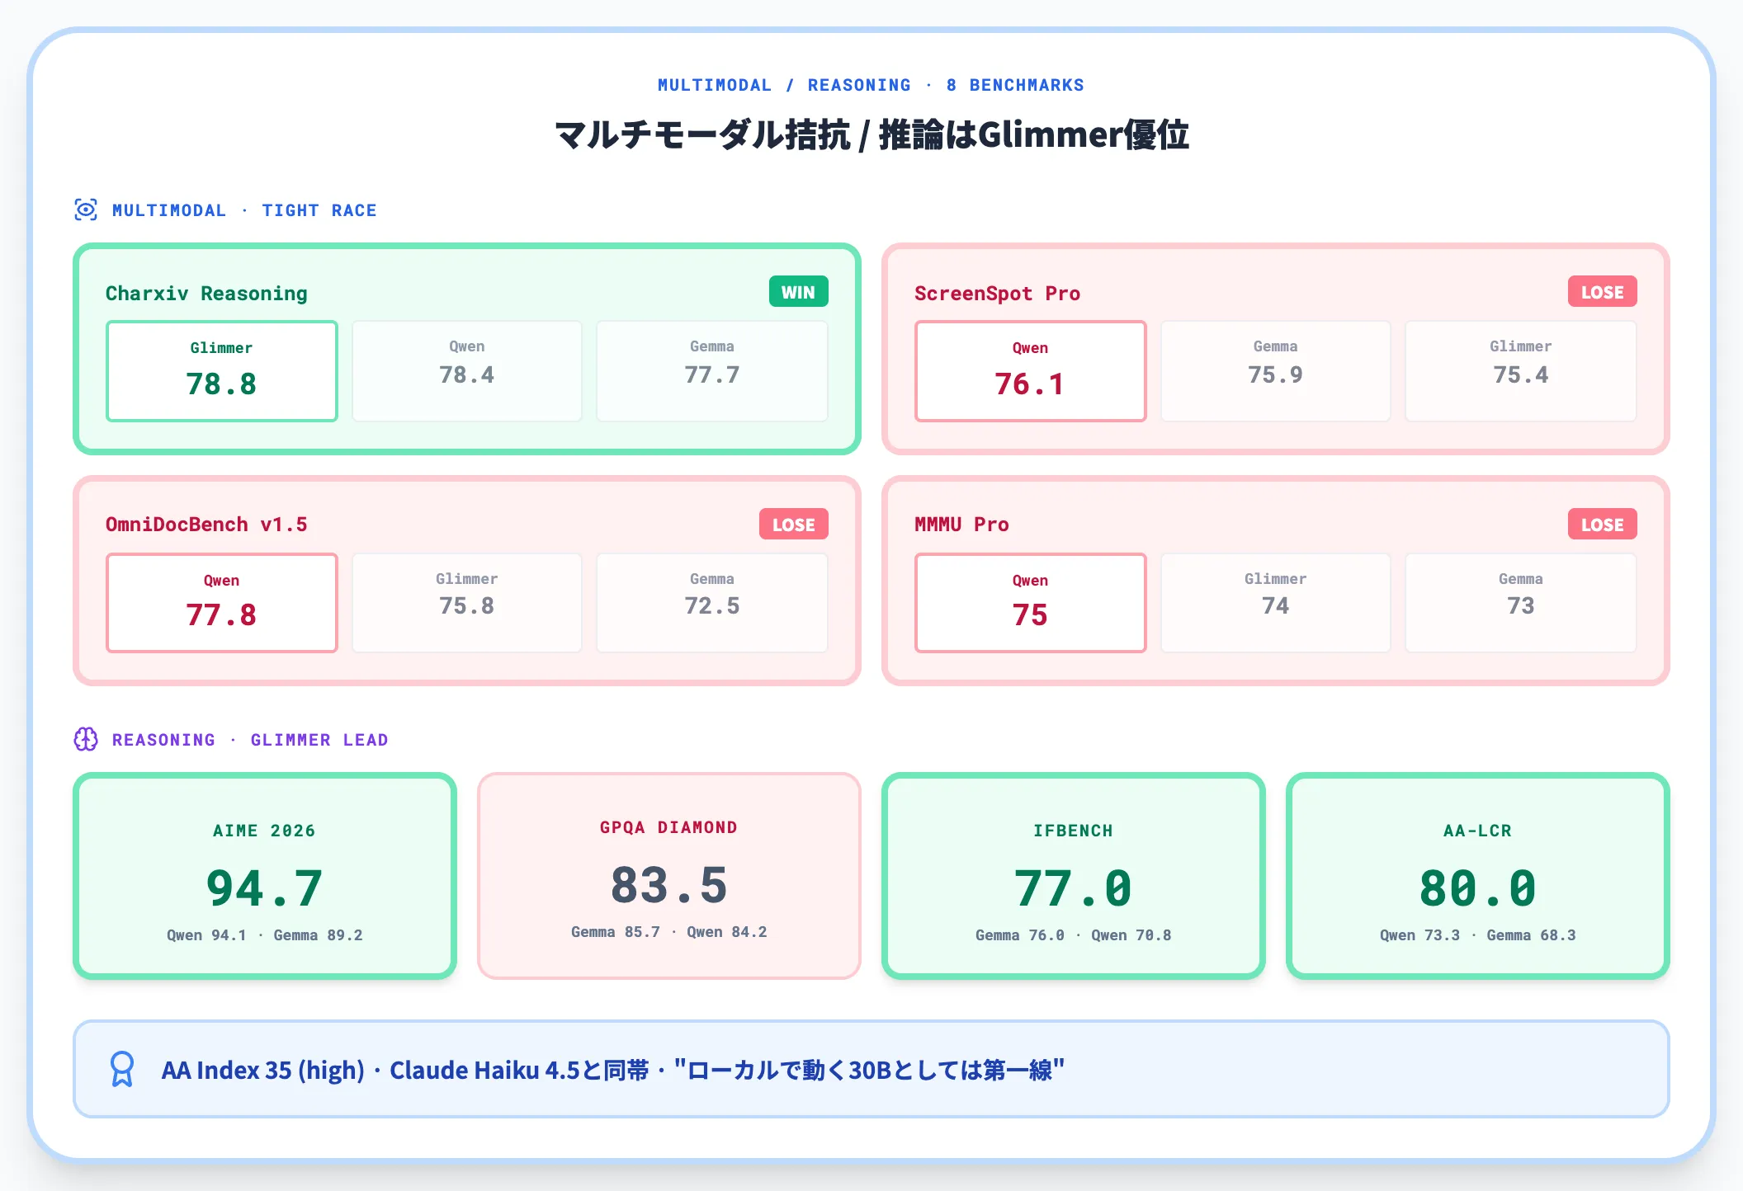
Task: Click the 'Qwen 94.1 · Gemma 89.2' comparison text
Action: coord(264,935)
